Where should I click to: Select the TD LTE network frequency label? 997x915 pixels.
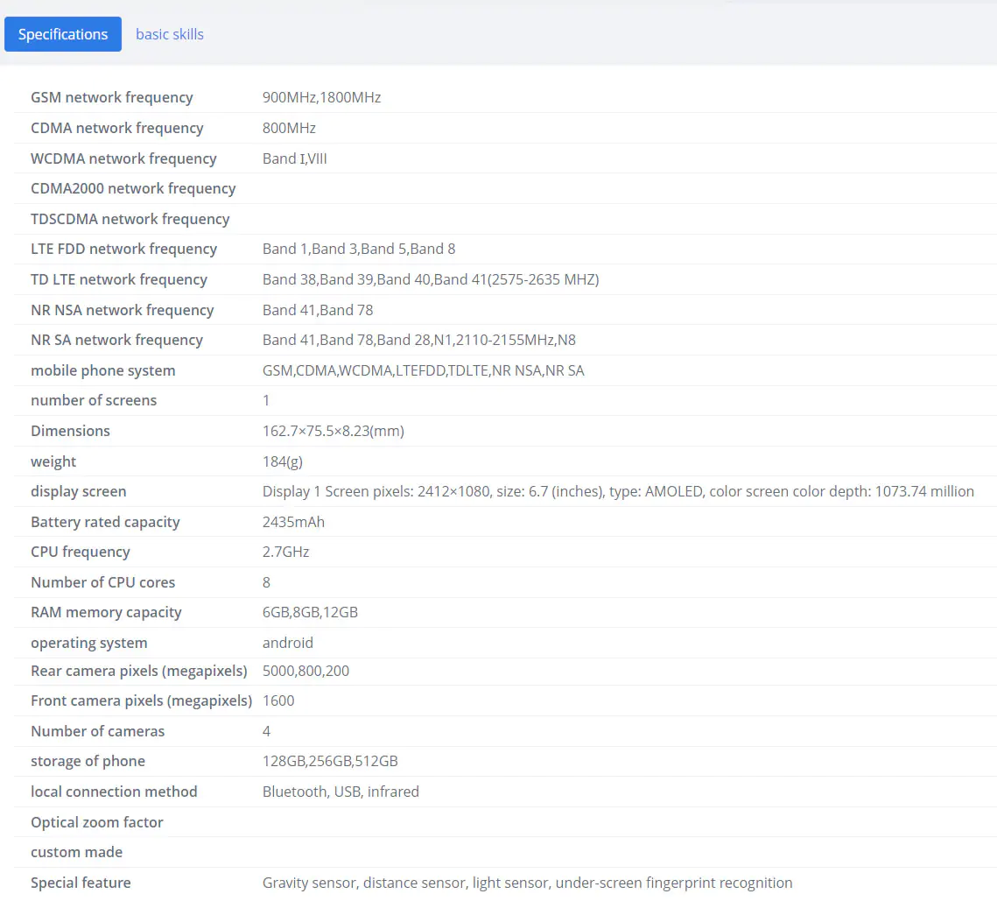pyautogui.click(x=119, y=279)
